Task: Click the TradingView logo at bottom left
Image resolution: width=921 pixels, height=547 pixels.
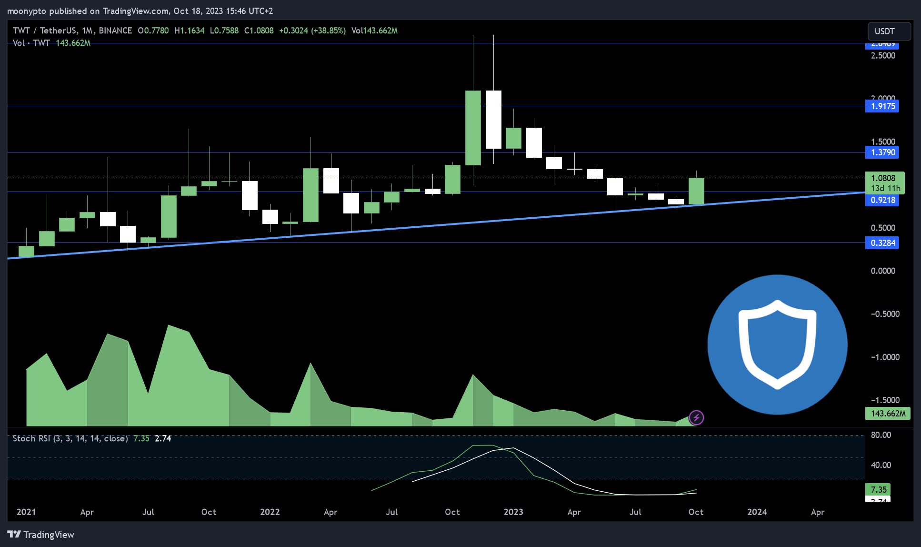Action: 41,535
